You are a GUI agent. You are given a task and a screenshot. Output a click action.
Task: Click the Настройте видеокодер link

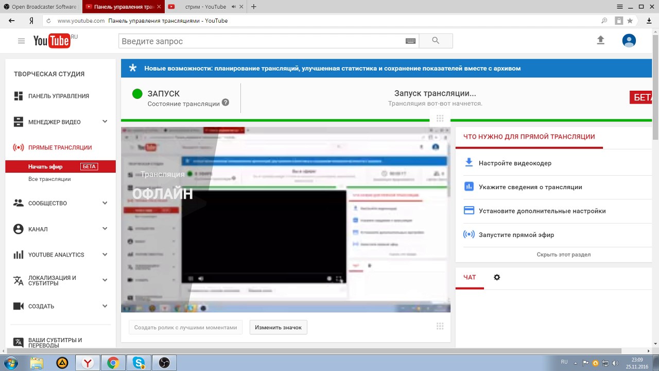[515, 163]
